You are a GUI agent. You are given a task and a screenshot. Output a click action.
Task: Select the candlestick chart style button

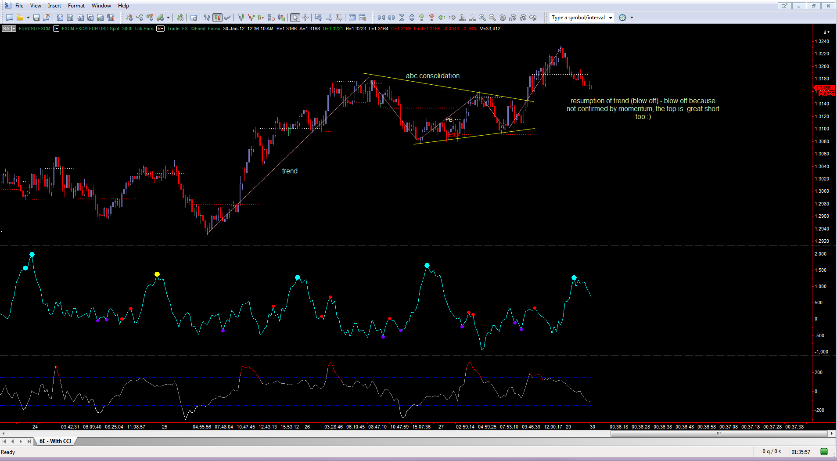point(217,18)
